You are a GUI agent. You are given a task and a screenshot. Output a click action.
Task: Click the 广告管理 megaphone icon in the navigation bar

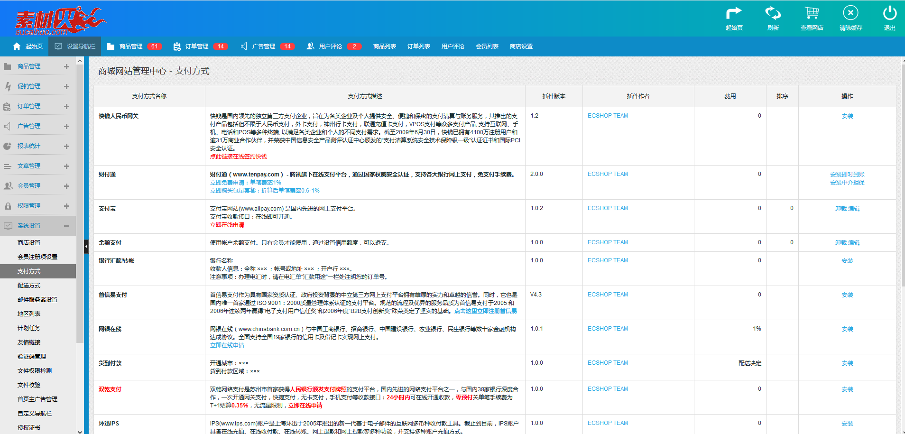(x=244, y=46)
